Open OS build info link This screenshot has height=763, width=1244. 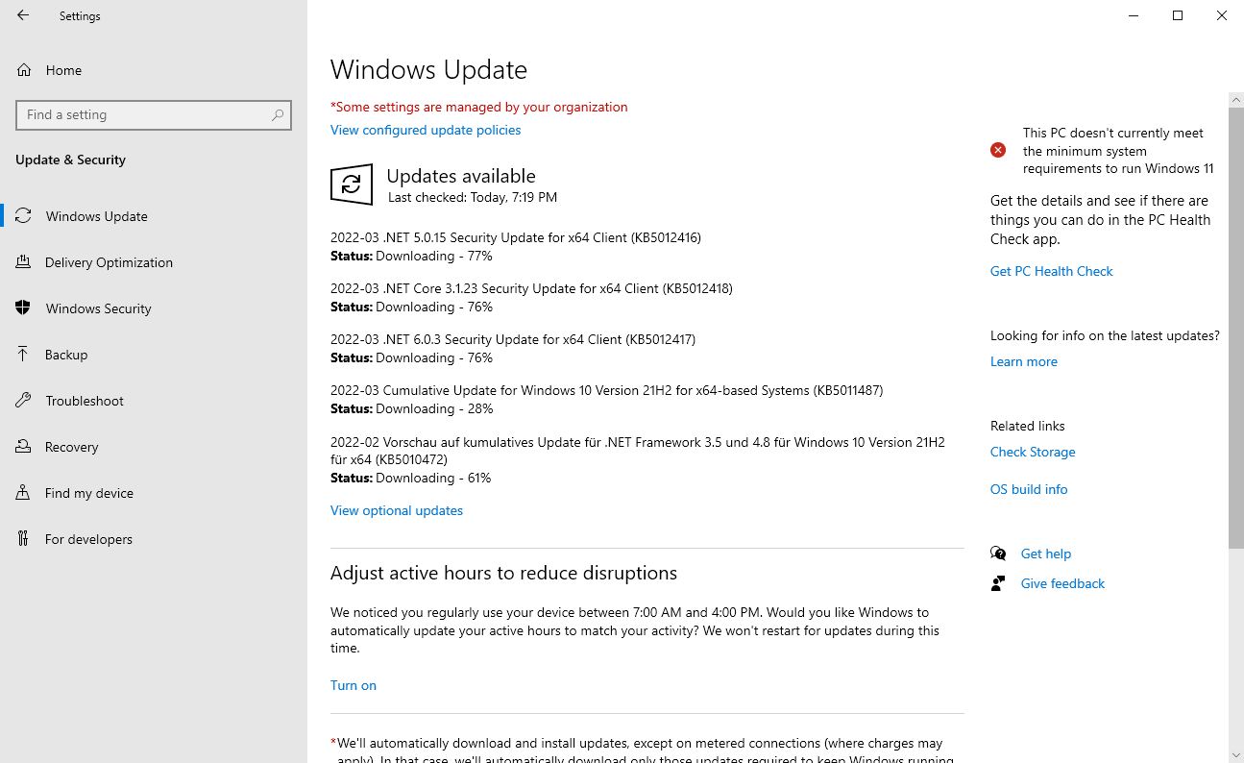pos(1029,489)
